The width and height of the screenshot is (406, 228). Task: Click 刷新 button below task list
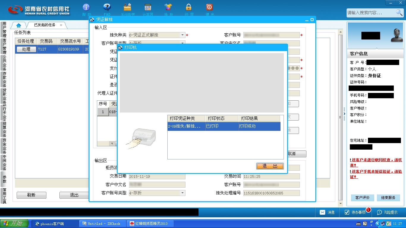click(32, 195)
